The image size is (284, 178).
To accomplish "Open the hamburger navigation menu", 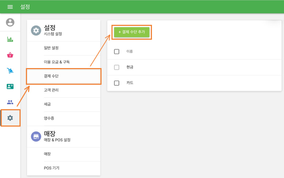I will coord(10,7).
